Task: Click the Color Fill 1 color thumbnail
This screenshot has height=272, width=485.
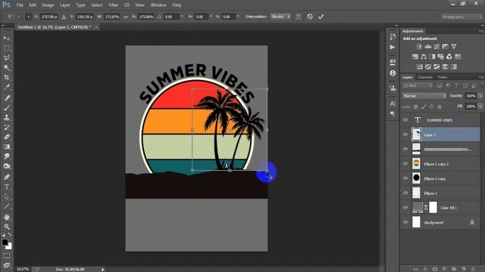Action: click(418, 208)
